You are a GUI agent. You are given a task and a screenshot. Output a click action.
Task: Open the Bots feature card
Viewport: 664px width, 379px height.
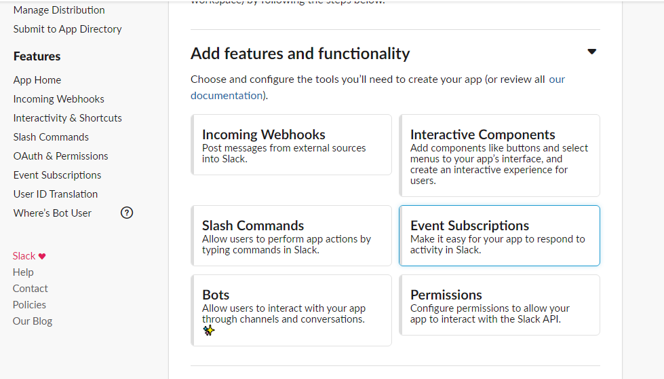(292, 310)
